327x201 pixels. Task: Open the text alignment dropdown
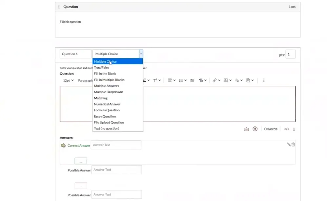tap(172, 80)
